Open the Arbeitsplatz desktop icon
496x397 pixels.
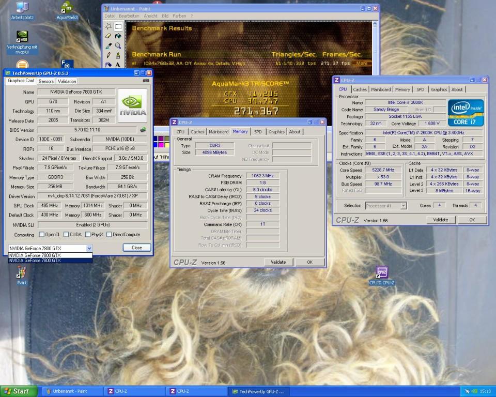22,11
